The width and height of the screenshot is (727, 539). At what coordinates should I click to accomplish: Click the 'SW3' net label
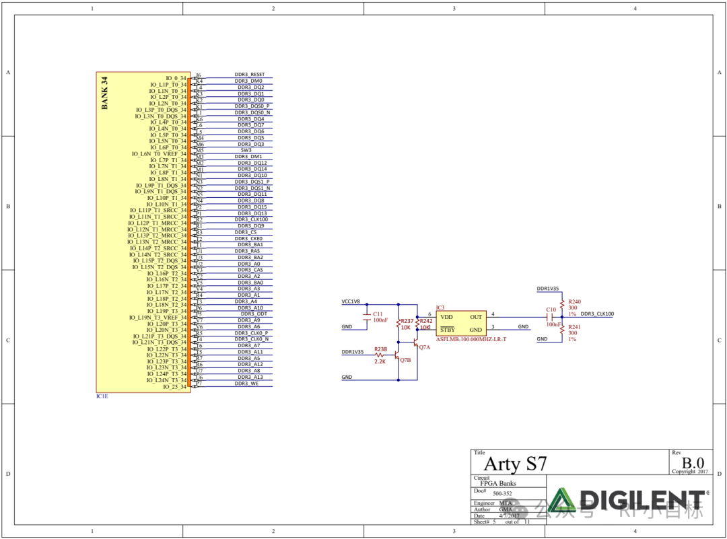pyautogui.click(x=246, y=150)
